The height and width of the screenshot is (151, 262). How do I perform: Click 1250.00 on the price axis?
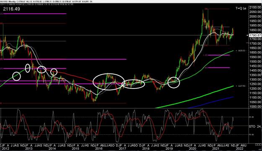point(255,84)
